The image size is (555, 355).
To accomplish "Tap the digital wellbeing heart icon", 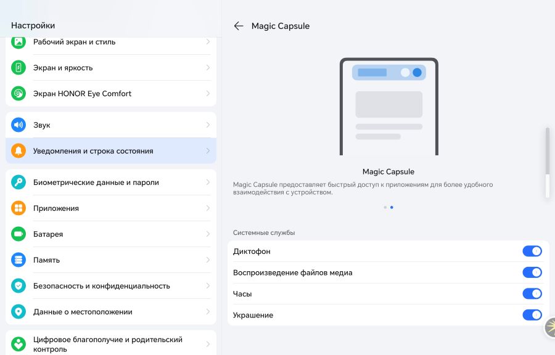I will [18, 344].
